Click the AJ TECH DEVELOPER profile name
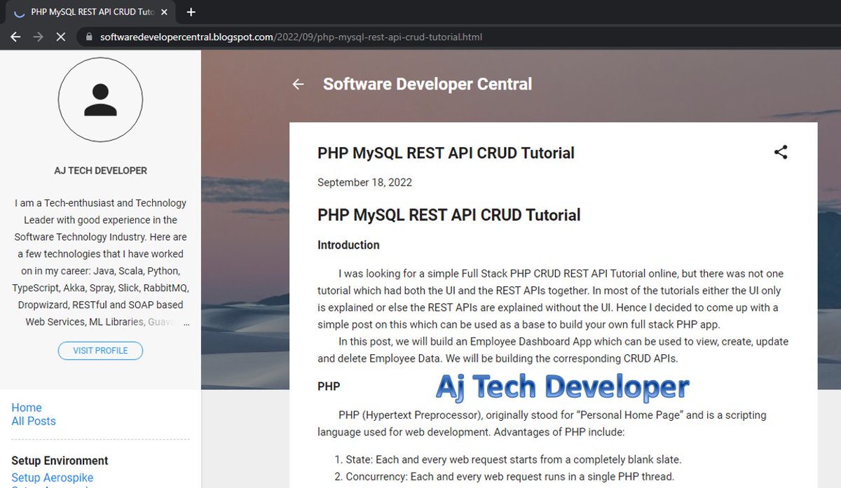841x488 pixels. point(100,170)
